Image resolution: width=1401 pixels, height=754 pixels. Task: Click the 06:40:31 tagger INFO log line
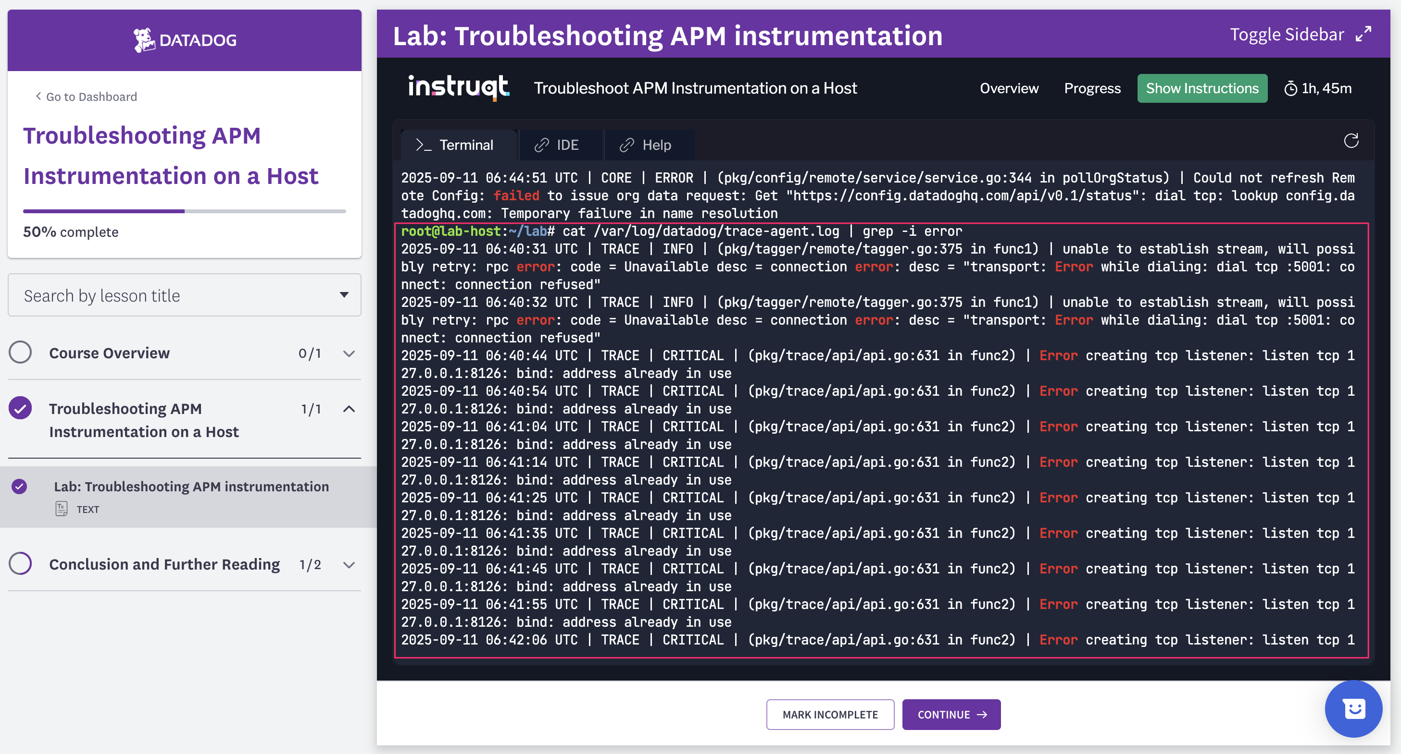(x=878, y=267)
